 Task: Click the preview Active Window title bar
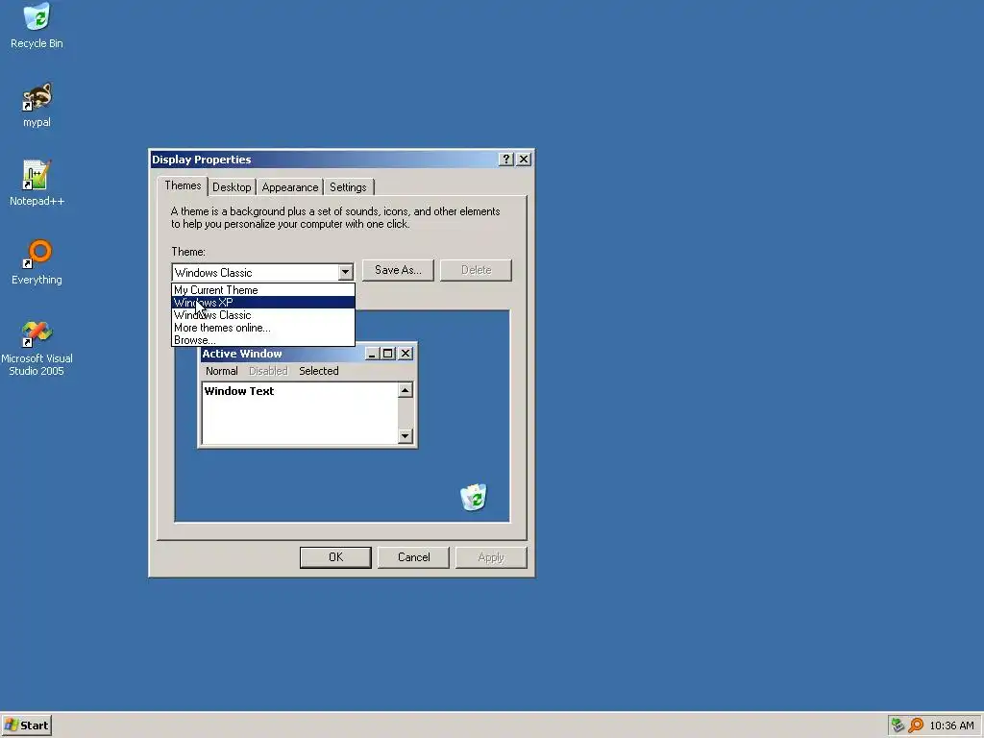[283, 354]
